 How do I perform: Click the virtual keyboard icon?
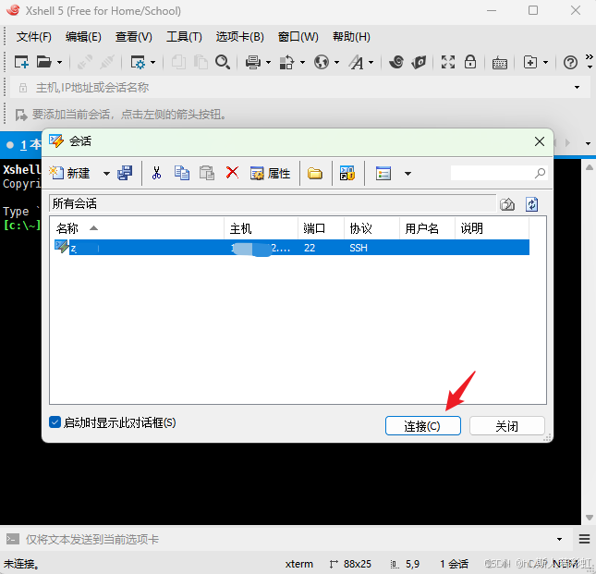click(500, 63)
